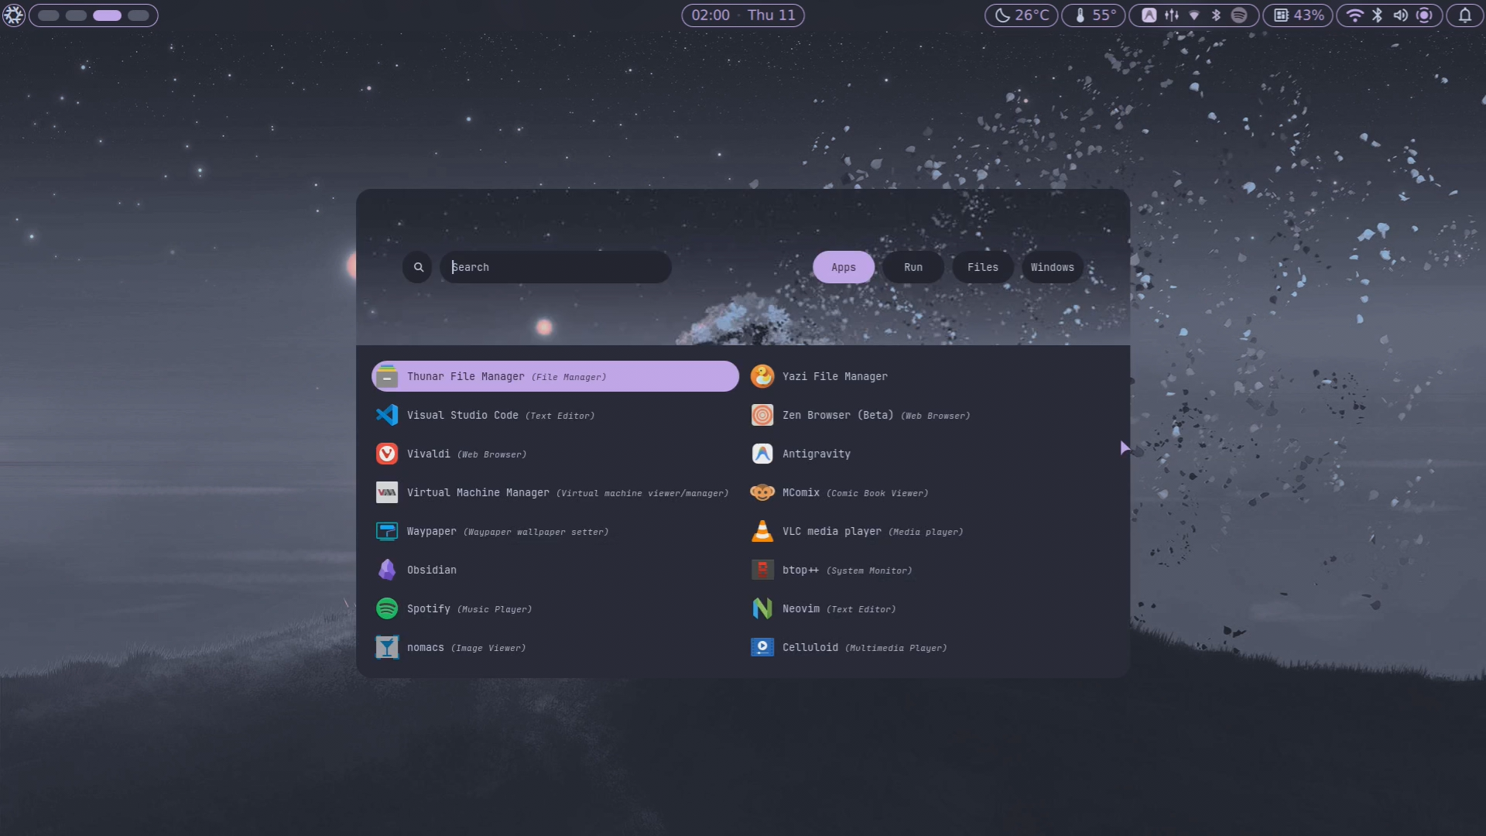Launch btop++ system monitor
The height and width of the screenshot is (836, 1486).
930,570
